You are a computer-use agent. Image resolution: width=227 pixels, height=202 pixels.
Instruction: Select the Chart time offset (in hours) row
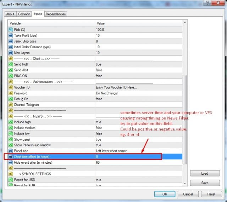click(95, 157)
